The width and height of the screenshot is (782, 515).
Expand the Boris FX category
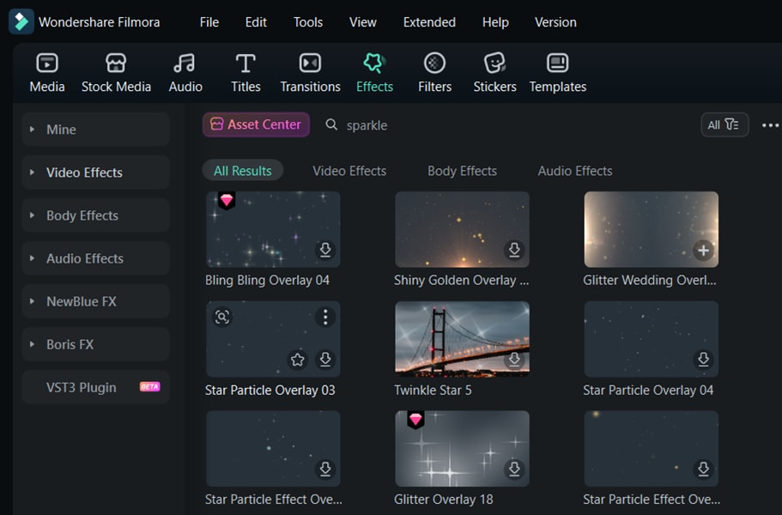point(96,344)
